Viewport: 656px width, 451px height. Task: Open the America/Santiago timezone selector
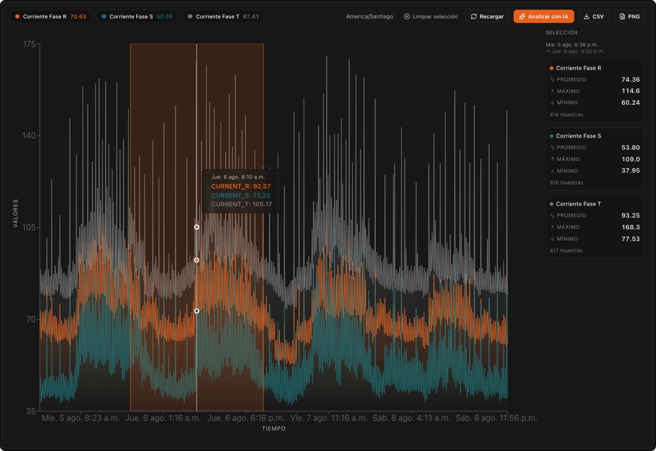pos(370,17)
